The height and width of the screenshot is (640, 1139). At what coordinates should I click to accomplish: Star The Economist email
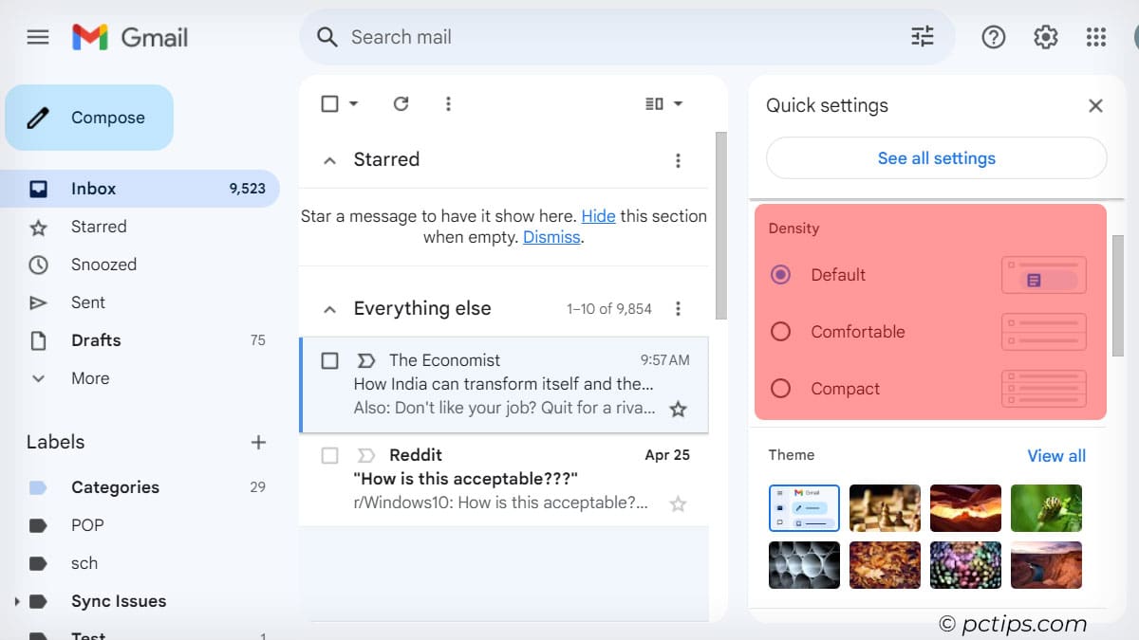(679, 409)
